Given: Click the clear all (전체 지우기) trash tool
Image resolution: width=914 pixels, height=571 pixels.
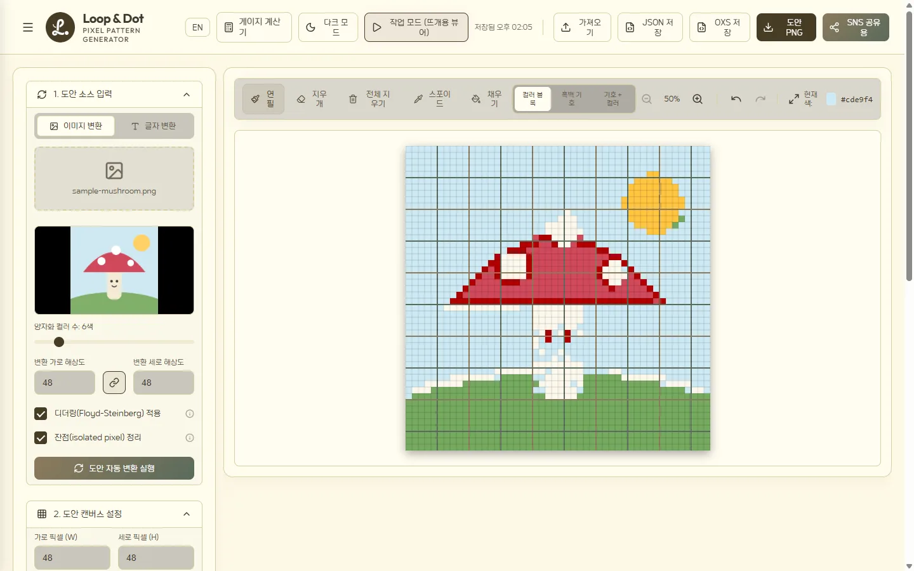Looking at the screenshot, I should pos(369,99).
